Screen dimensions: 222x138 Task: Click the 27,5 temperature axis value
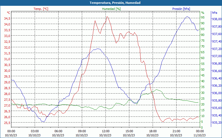click(7, 100)
